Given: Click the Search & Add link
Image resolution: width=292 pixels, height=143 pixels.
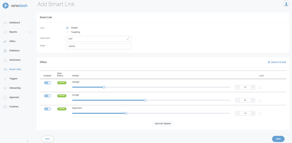Looking at the screenshot, I should click(277, 62).
